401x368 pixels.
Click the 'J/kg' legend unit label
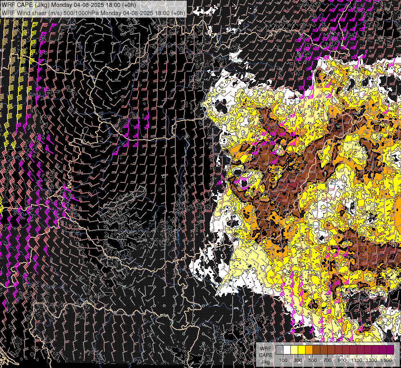click(x=265, y=362)
